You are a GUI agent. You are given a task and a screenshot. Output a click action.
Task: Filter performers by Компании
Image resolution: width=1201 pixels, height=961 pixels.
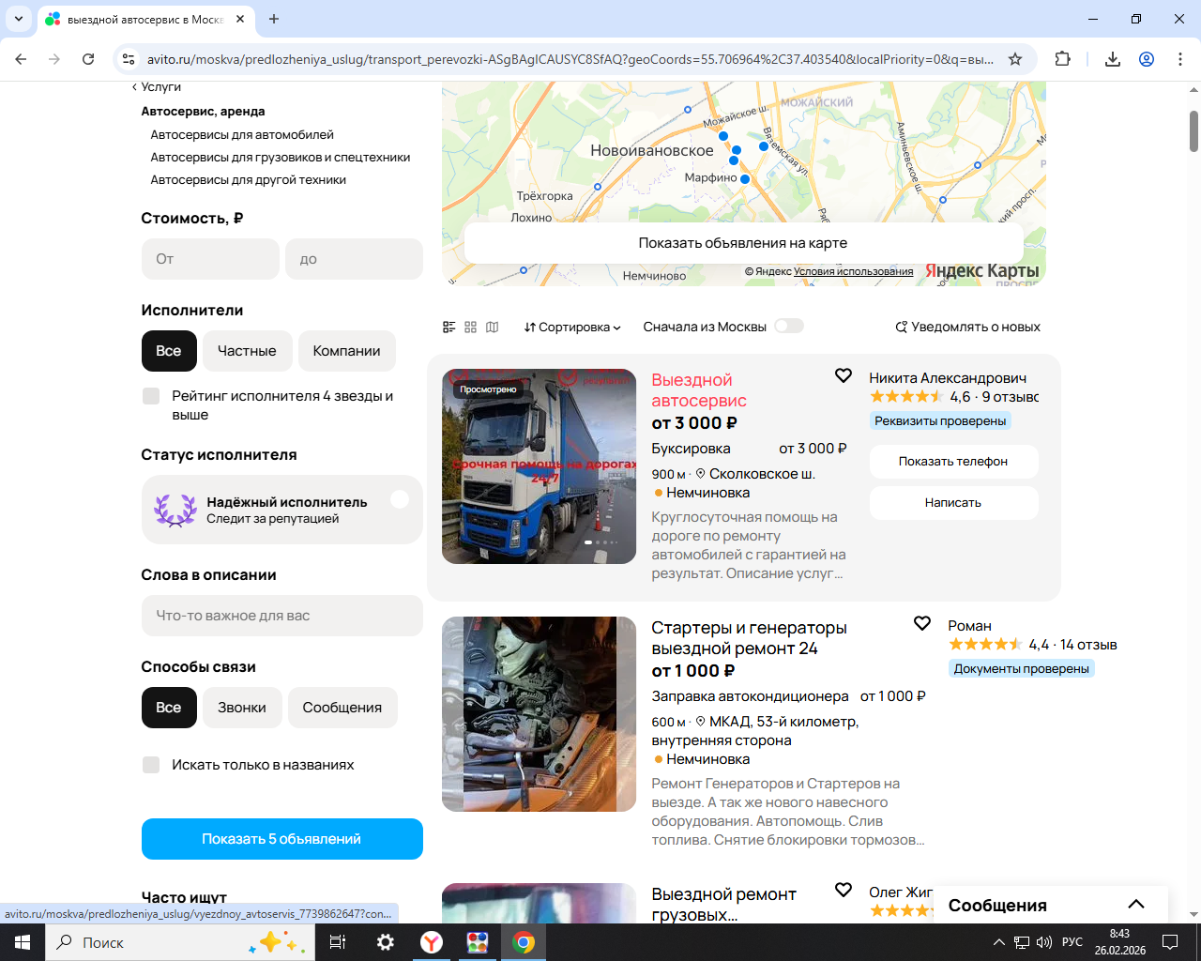[347, 351]
